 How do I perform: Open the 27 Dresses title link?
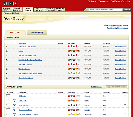click(22, 96)
